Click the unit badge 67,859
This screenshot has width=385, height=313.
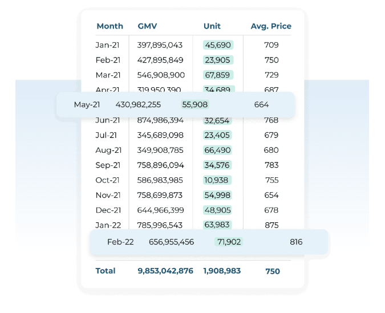(218, 75)
